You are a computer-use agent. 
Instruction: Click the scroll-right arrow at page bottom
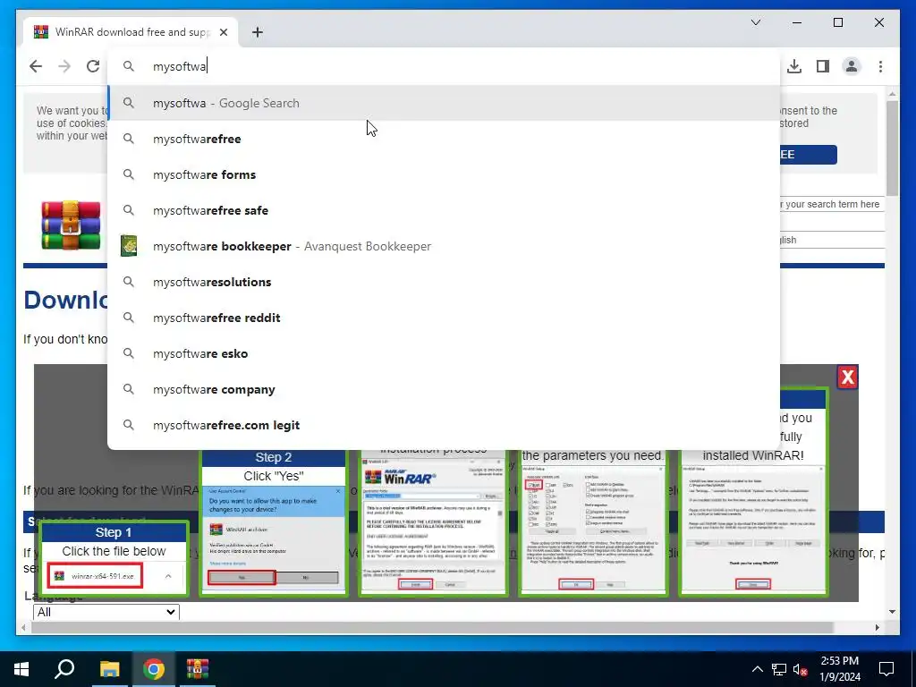click(877, 627)
